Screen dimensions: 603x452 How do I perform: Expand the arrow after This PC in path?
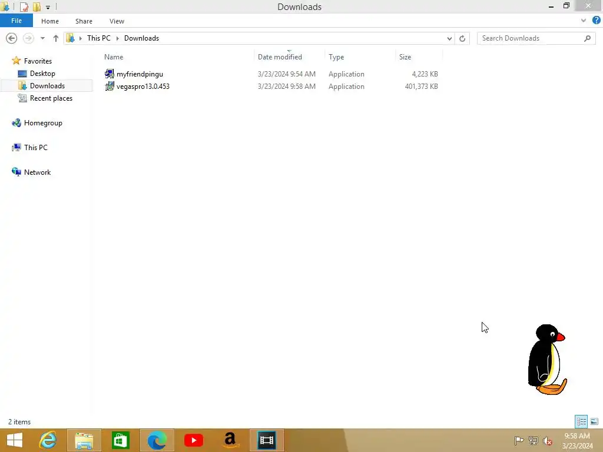(118, 38)
